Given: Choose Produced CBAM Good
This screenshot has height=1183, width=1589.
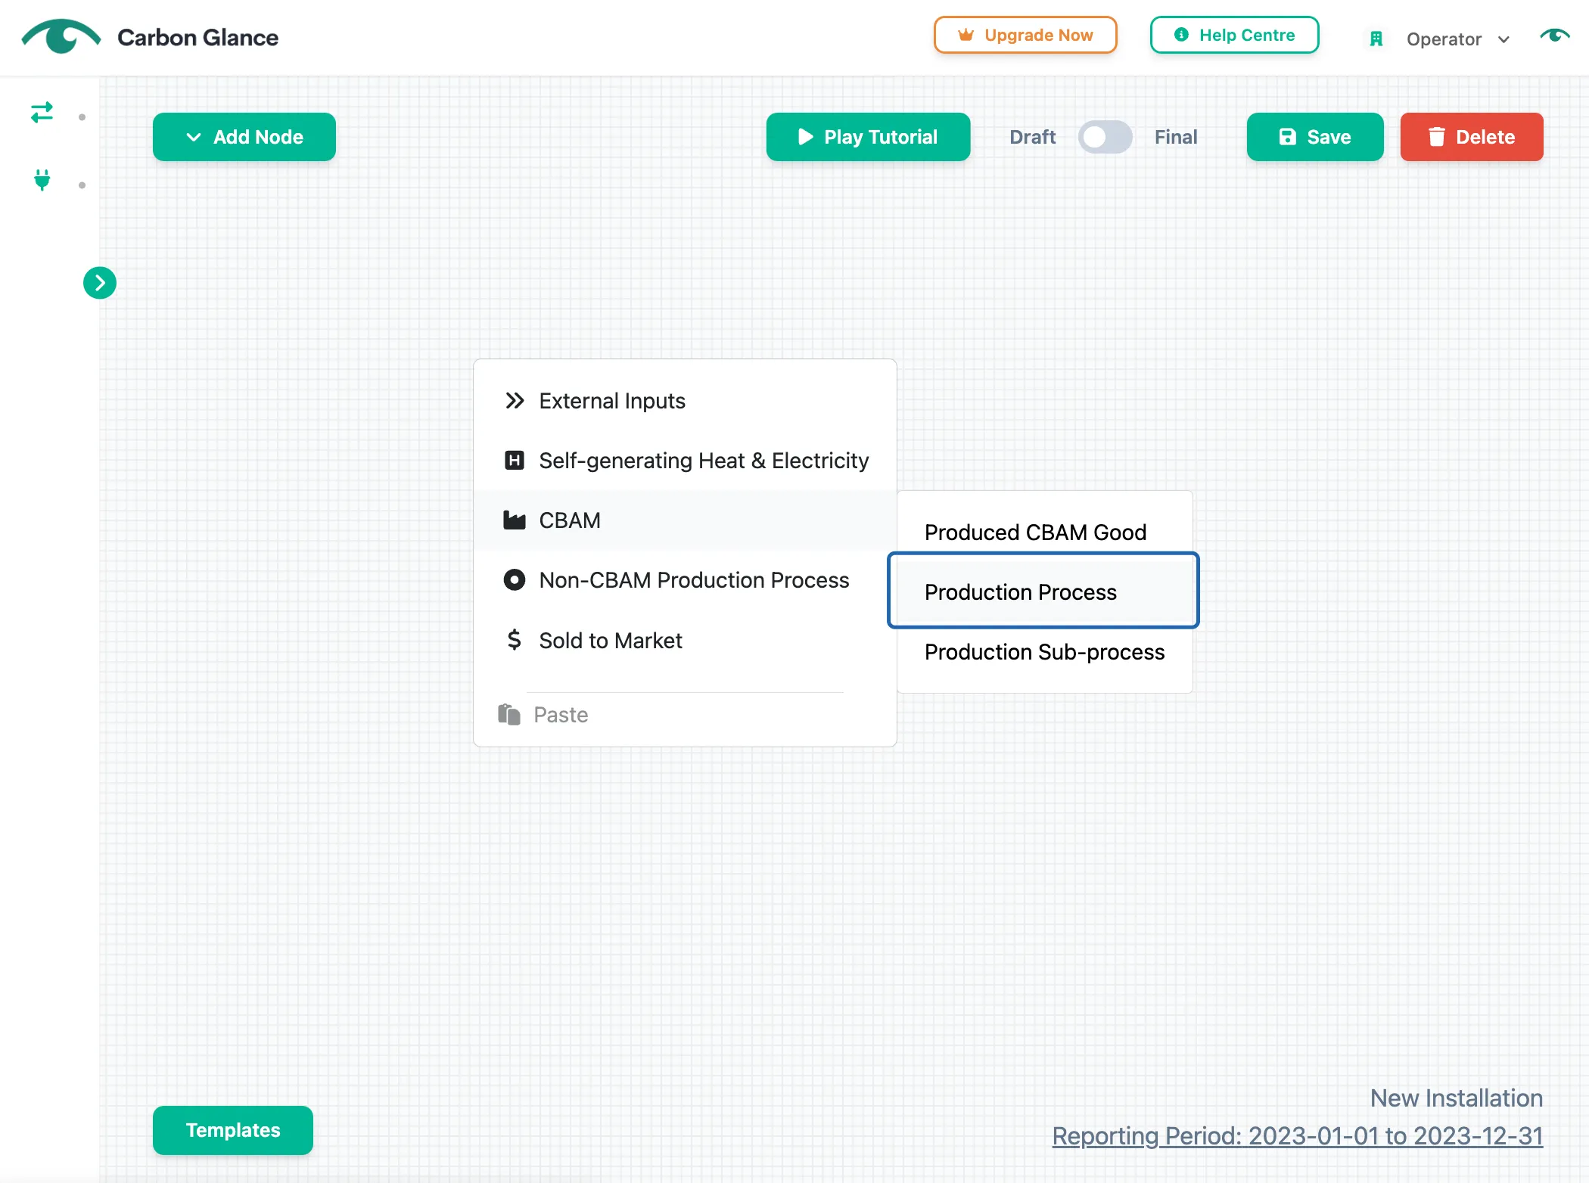Looking at the screenshot, I should 1044,533.
